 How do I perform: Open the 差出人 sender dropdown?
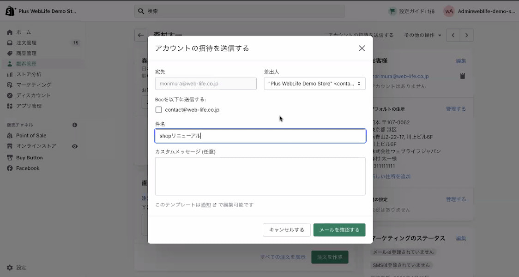[x=314, y=83]
